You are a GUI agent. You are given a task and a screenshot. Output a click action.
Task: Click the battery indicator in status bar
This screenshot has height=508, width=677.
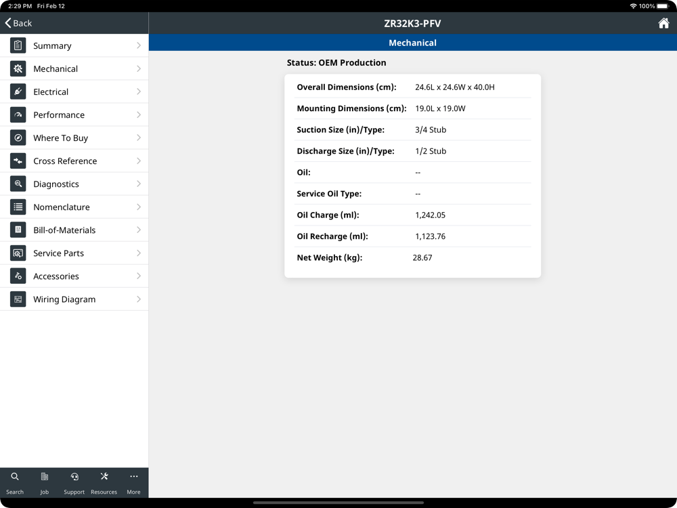tap(663, 6)
